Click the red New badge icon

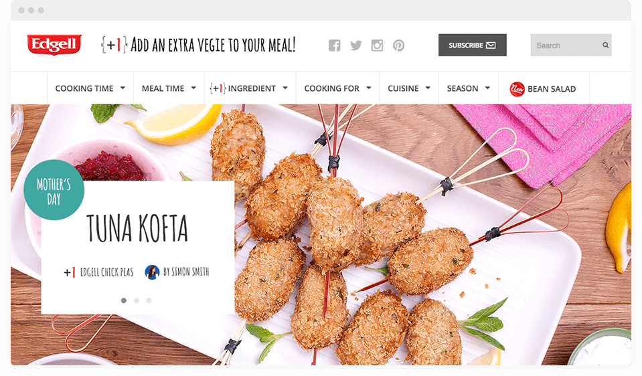(x=517, y=89)
